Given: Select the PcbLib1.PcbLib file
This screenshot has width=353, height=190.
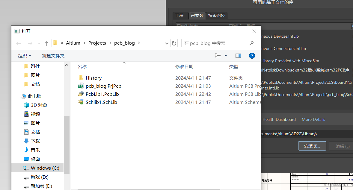Looking at the screenshot, I should [x=102, y=94].
